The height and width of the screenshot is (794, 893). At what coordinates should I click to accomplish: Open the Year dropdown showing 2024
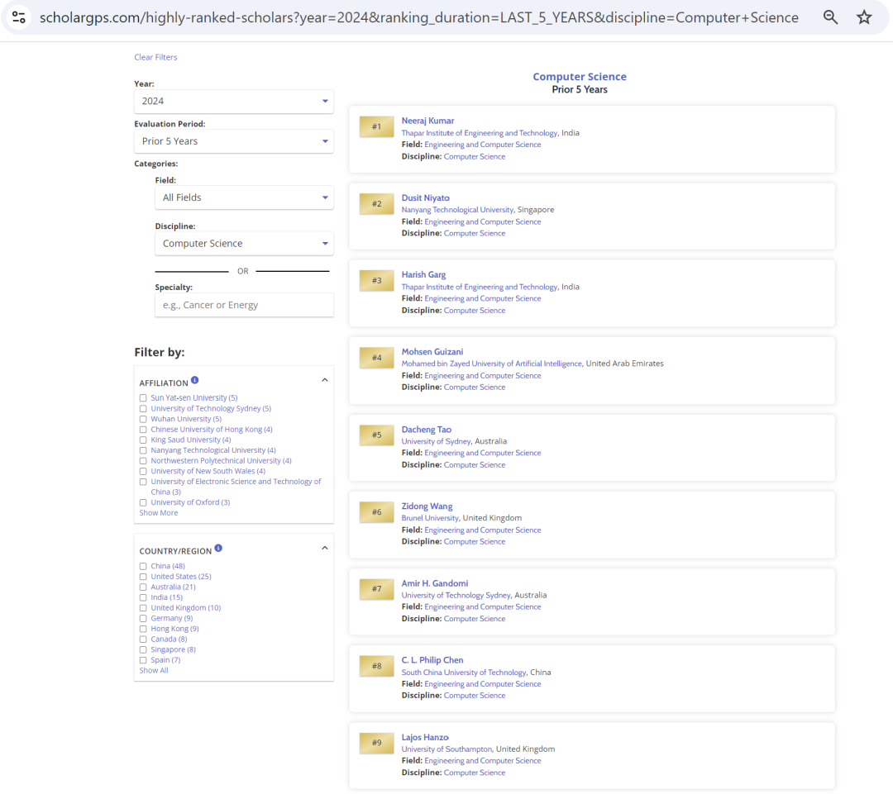coord(233,102)
